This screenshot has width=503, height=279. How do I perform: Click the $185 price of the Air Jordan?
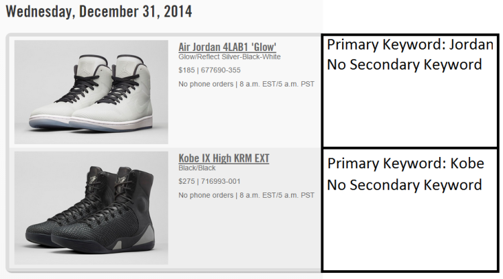click(x=186, y=70)
